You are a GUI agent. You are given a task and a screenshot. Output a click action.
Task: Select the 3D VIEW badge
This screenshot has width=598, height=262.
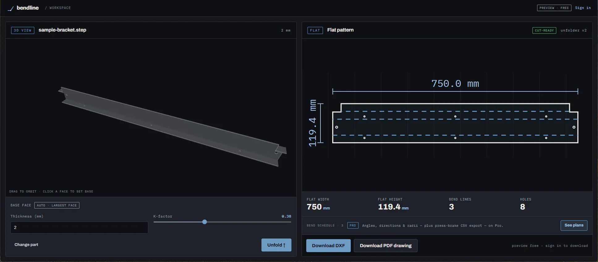[23, 30]
